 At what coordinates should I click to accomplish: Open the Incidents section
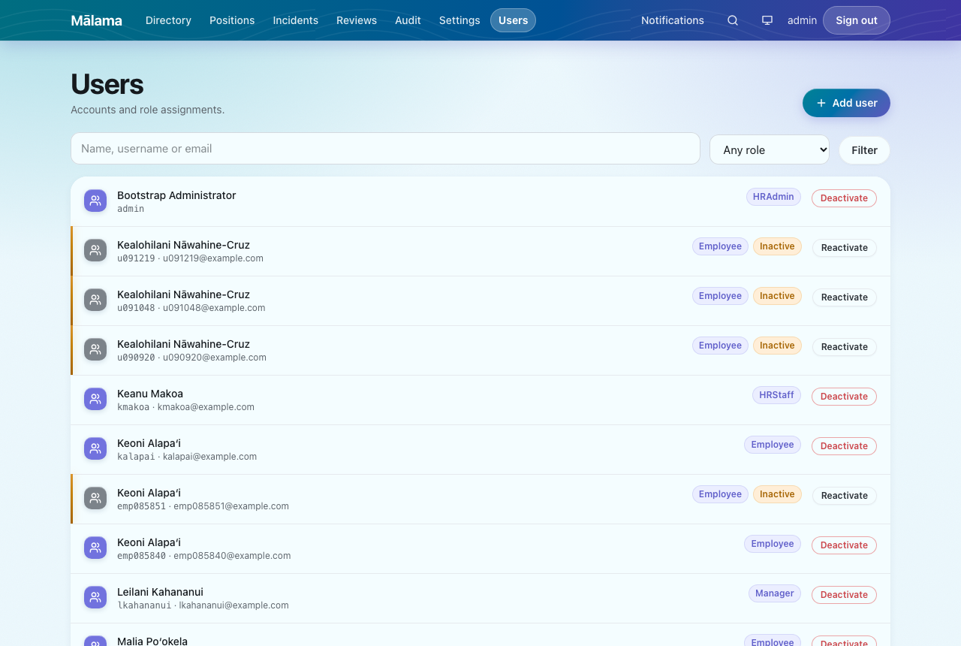pyautogui.click(x=296, y=20)
